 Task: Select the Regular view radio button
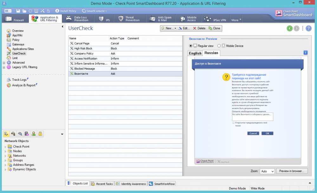coord(191,46)
